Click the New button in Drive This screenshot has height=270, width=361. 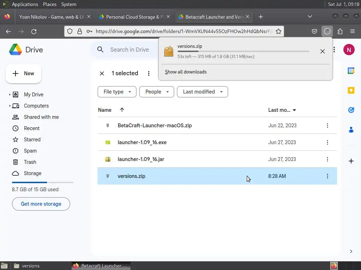coord(23,73)
